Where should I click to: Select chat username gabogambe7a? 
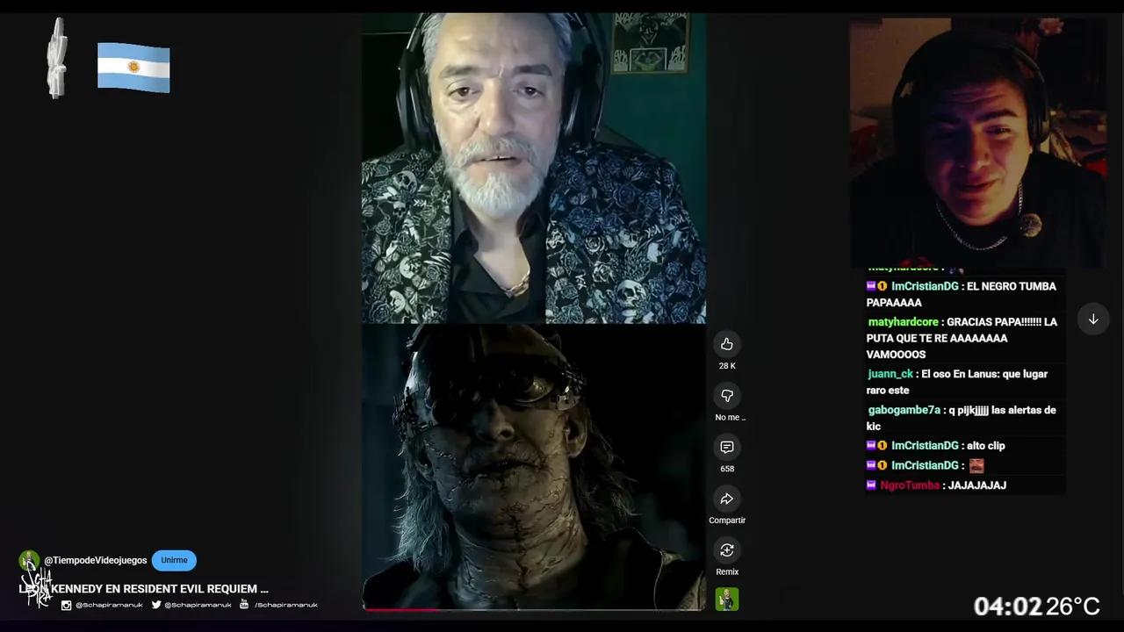(x=904, y=410)
